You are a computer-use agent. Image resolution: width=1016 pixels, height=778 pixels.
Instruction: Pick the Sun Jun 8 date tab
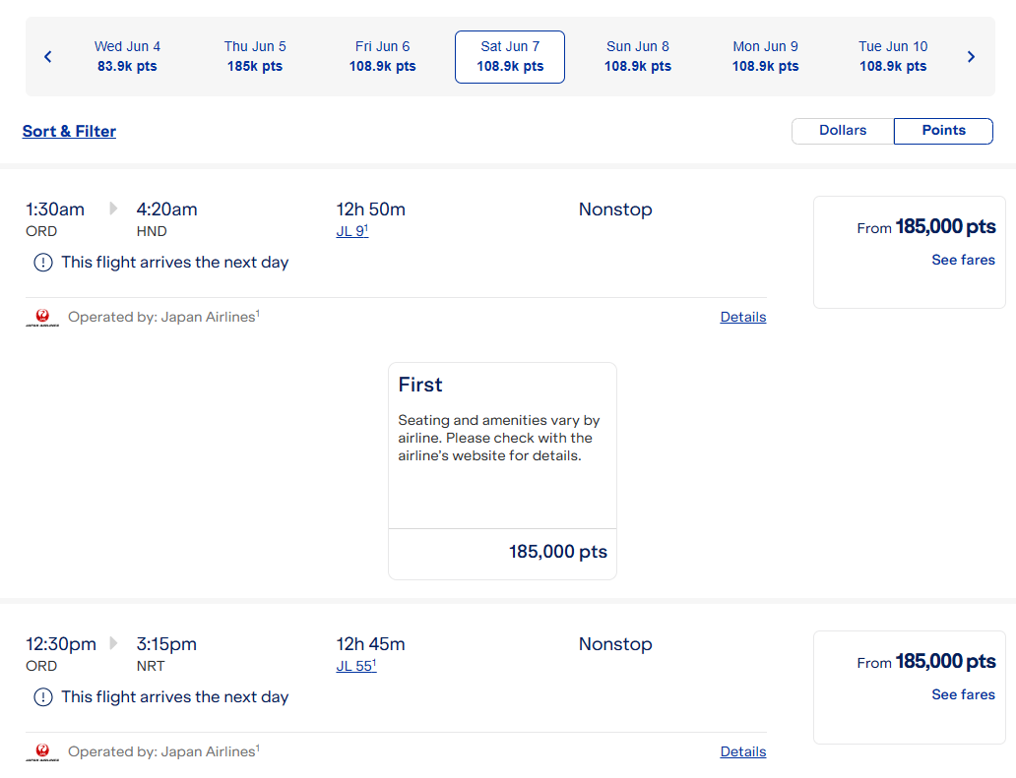[638, 57]
